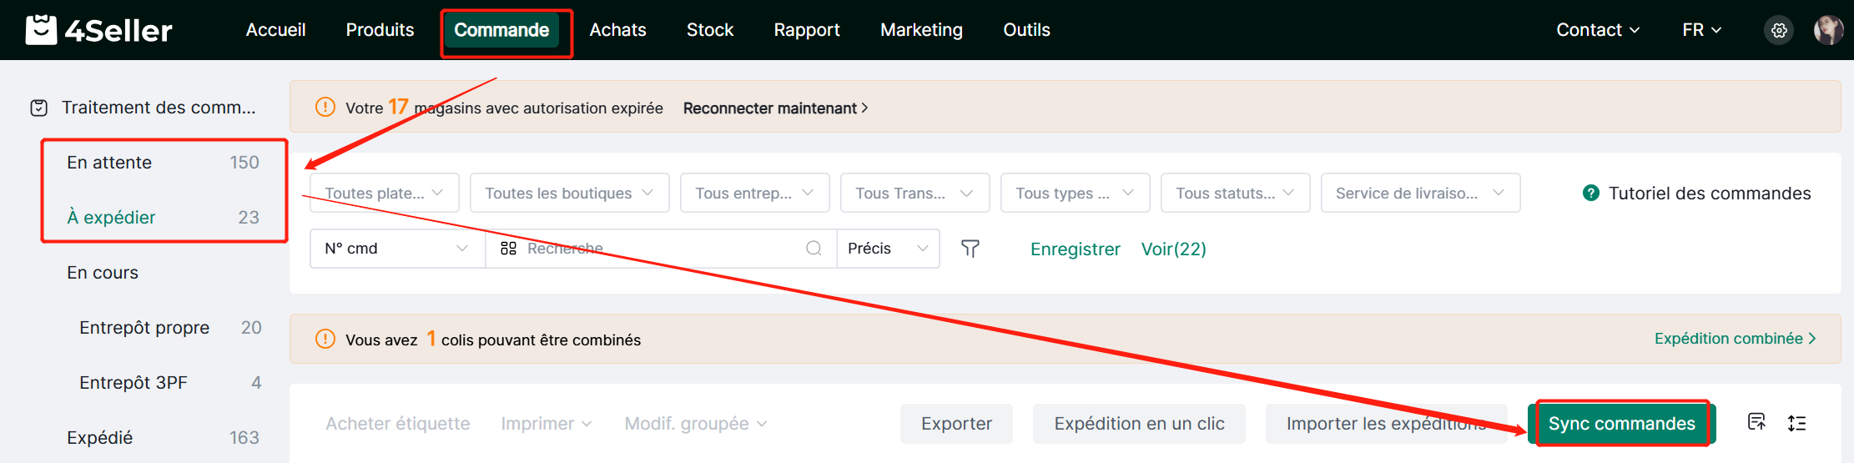Click the scan grid icon in search box
The image size is (1854, 463).
coord(508,249)
